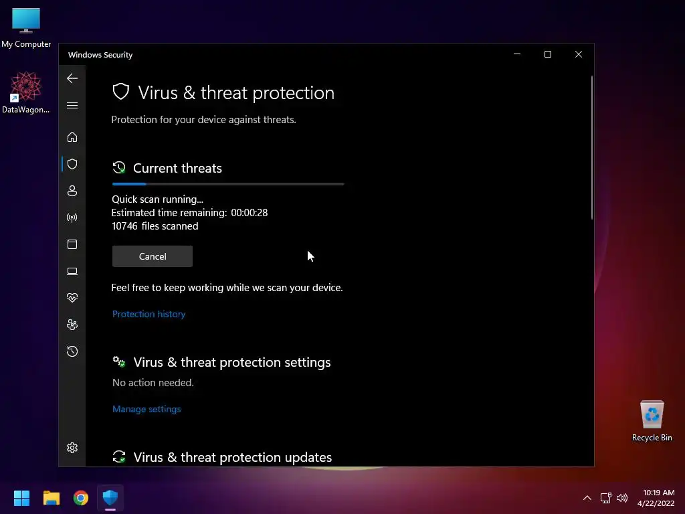
Task: Click the Current threats heading
Action: pyautogui.click(x=177, y=168)
